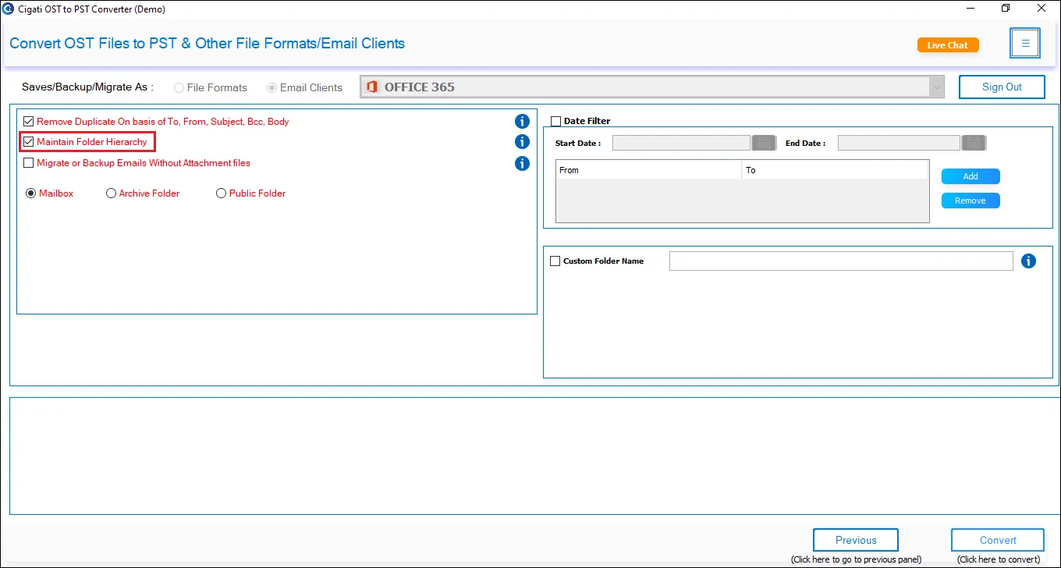Click the Add date range button
Image resolution: width=1061 pixels, height=568 pixels.
click(x=971, y=176)
